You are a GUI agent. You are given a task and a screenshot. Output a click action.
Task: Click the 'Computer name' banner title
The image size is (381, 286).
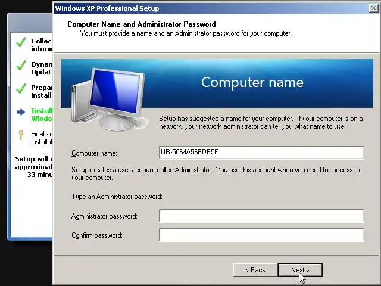tap(252, 82)
